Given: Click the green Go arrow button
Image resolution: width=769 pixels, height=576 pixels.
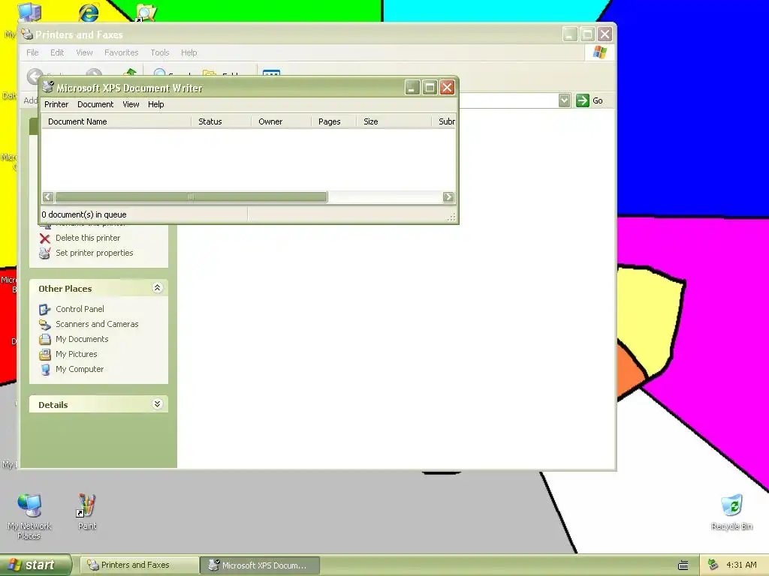Looking at the screenshot, I should point(583,100).
